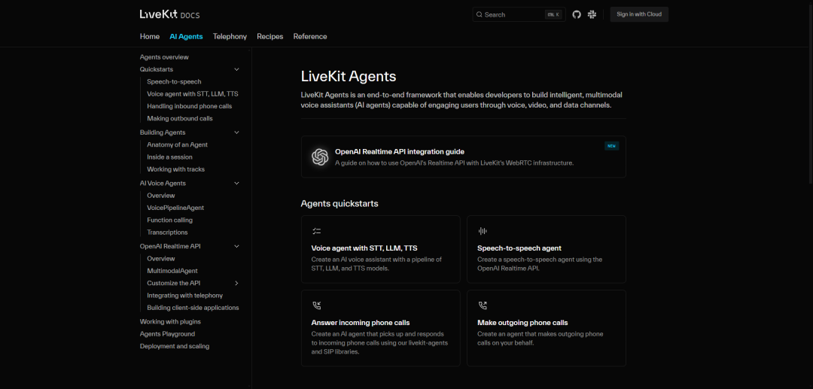Open Function calling sidebar page
This screenshot has width=813, height=389.
click(x=169, y=220)
